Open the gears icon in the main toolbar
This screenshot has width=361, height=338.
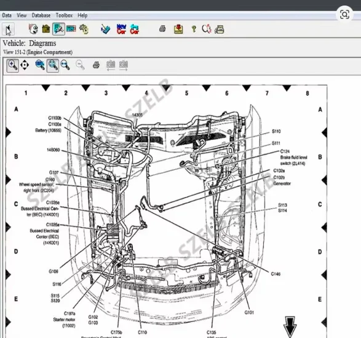pos(84,29)
